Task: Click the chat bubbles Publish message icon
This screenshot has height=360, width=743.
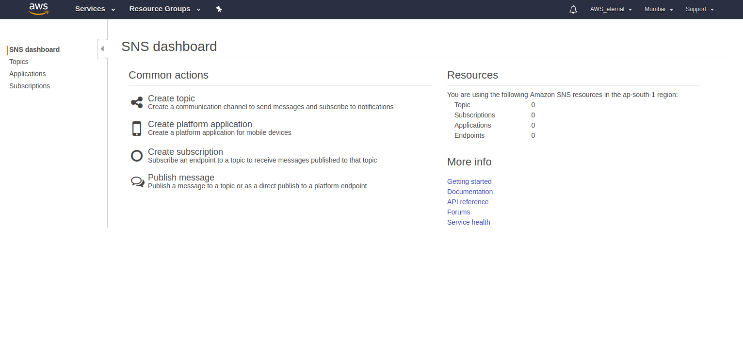Action: pyautogui.click(x=137, y=182)
